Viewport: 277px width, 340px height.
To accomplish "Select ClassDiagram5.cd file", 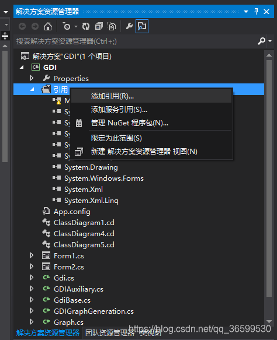I will tap(84, 245).
